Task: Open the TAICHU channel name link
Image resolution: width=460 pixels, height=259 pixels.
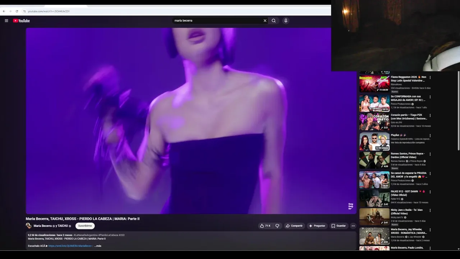Action: tap(63, 226)
